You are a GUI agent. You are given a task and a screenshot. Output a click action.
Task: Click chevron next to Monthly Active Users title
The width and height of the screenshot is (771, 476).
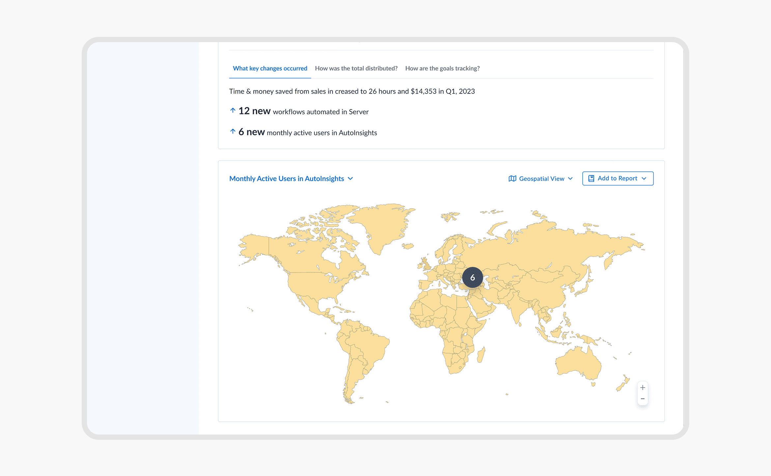[351, 178]
